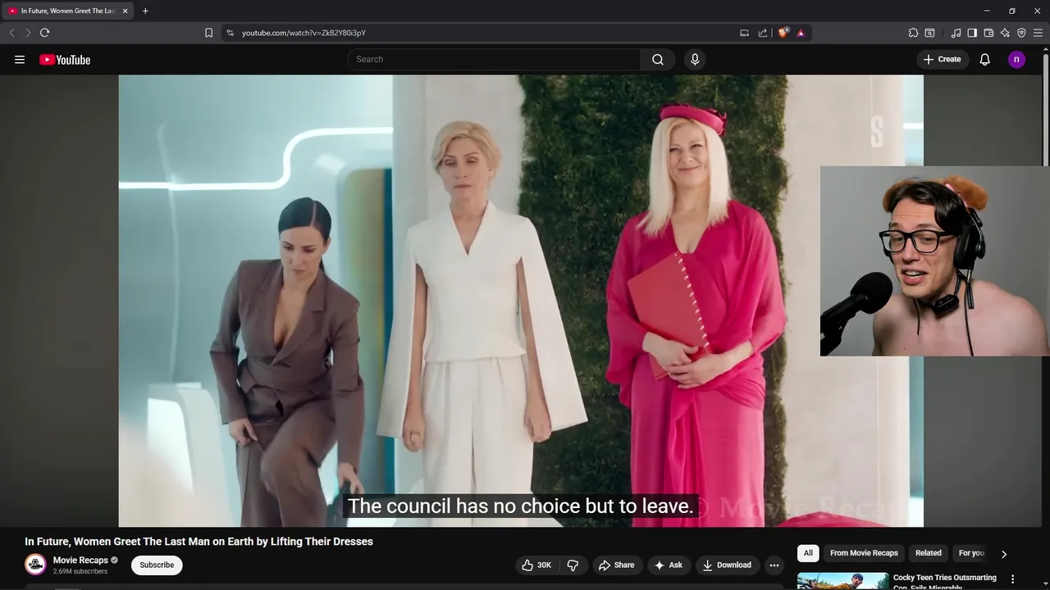Click the YouTube search input field

point(494,59)
